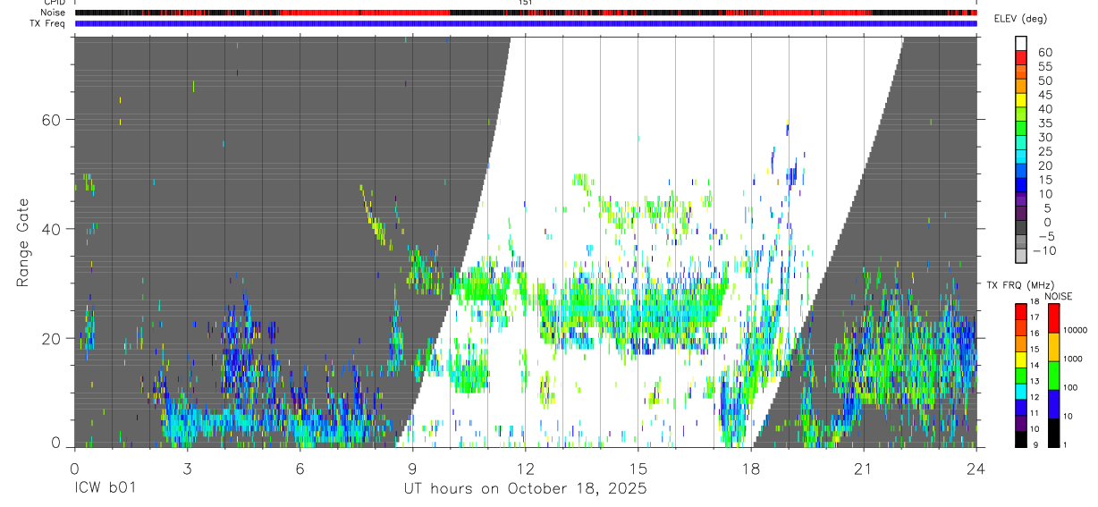Click the red segment of ELEV color bar

tap(1021, 58)
